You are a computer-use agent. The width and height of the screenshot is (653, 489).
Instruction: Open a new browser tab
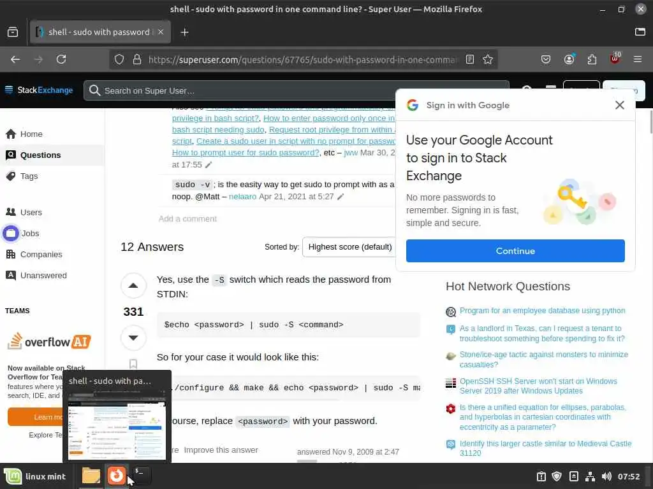pos(184,32)
